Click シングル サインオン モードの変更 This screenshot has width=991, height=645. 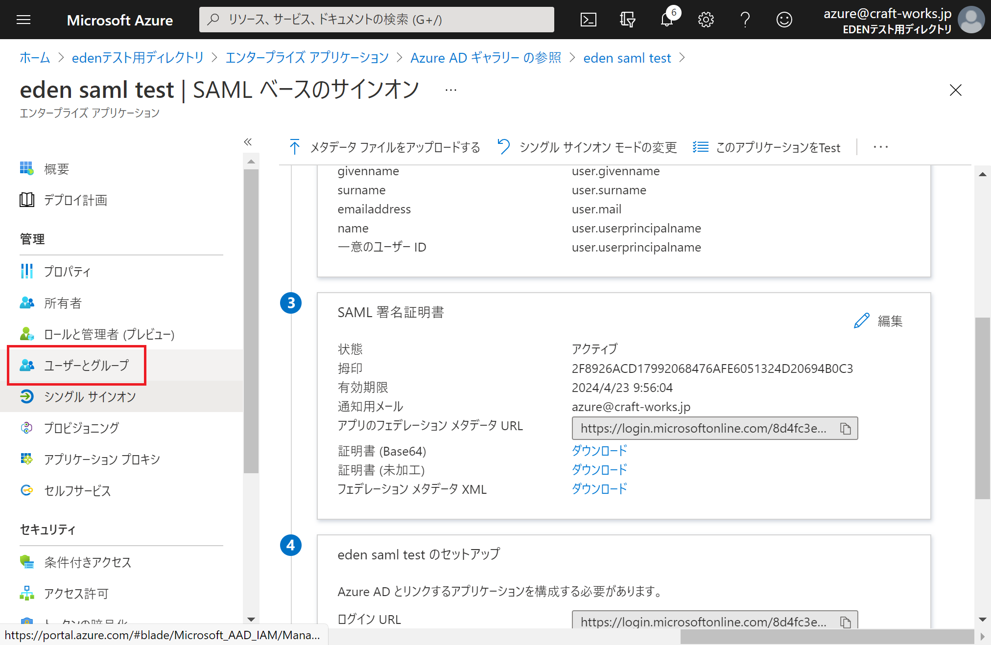coord(587,147)
